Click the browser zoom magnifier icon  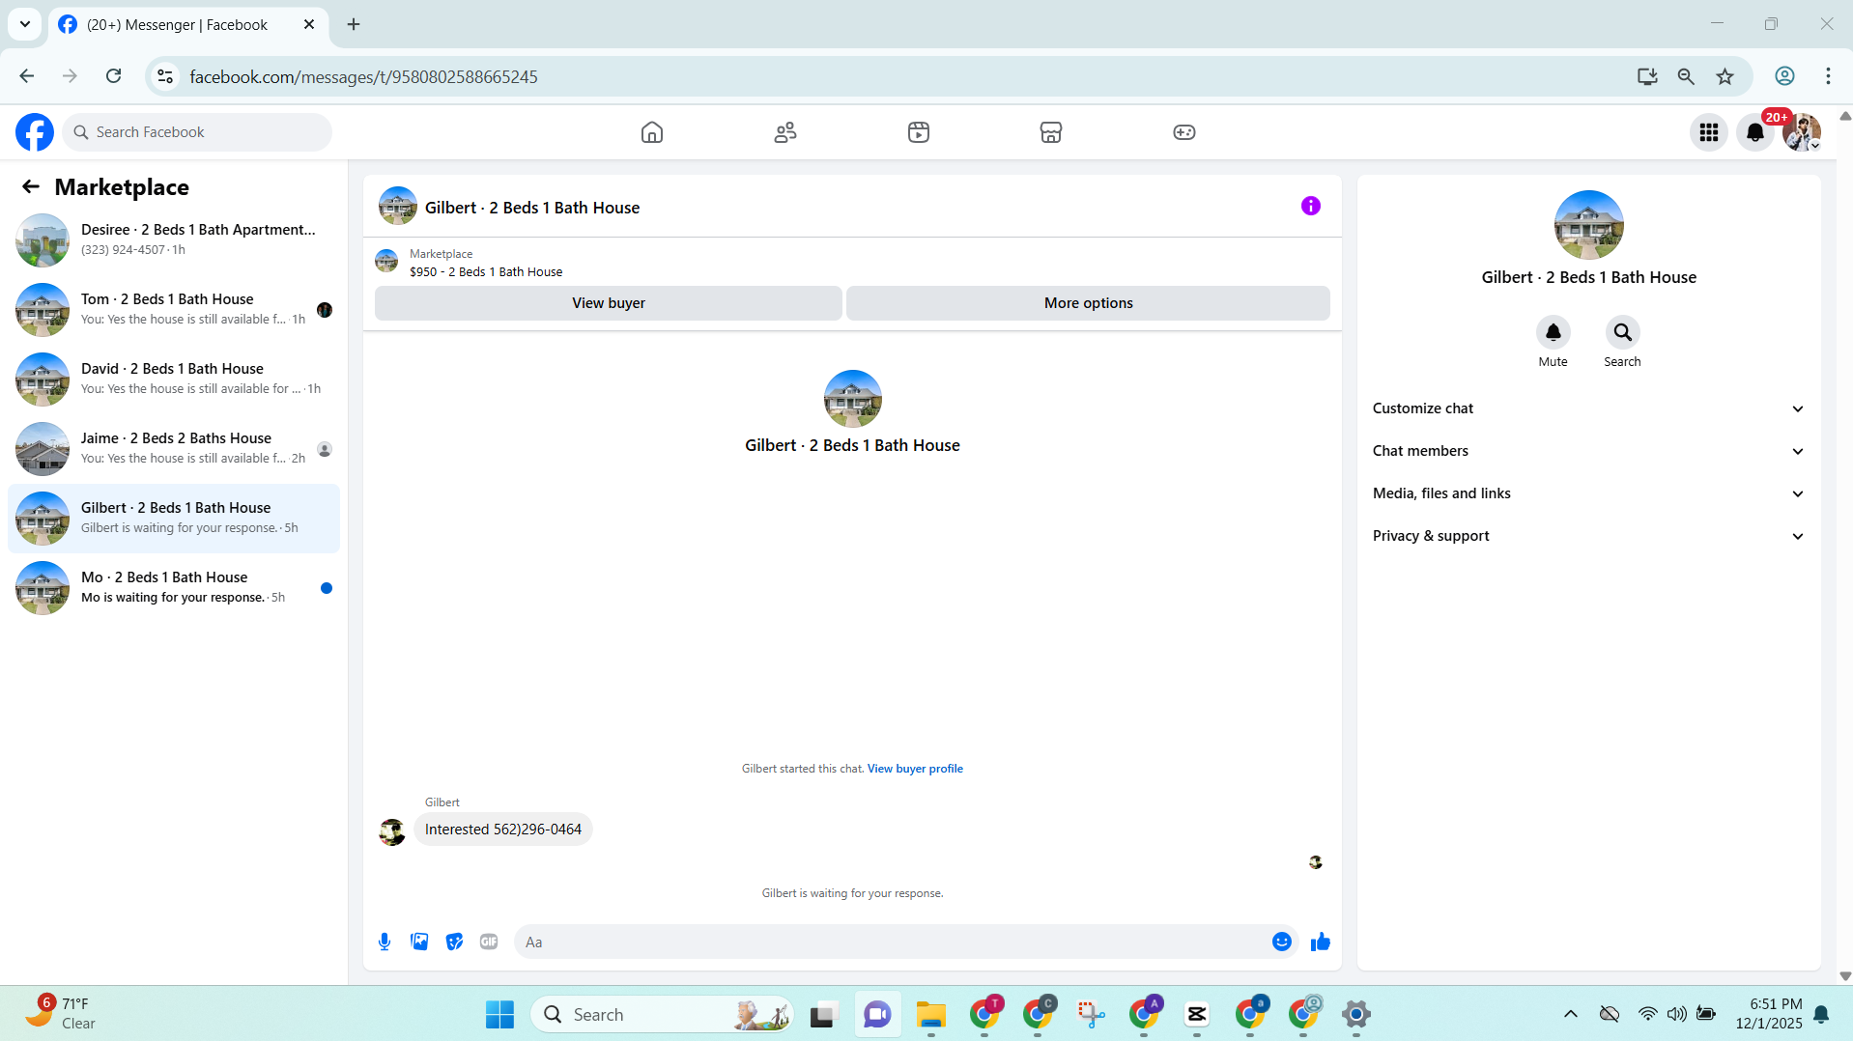click(1686, 76)
